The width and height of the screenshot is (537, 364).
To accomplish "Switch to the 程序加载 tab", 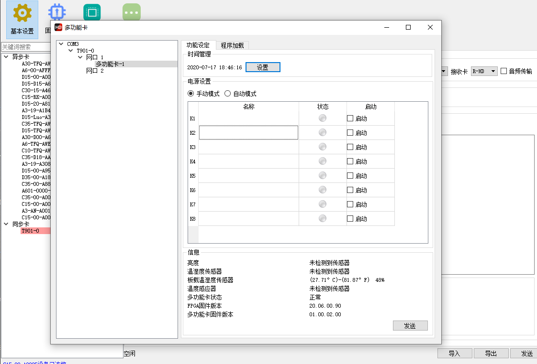I will point(232,45).
